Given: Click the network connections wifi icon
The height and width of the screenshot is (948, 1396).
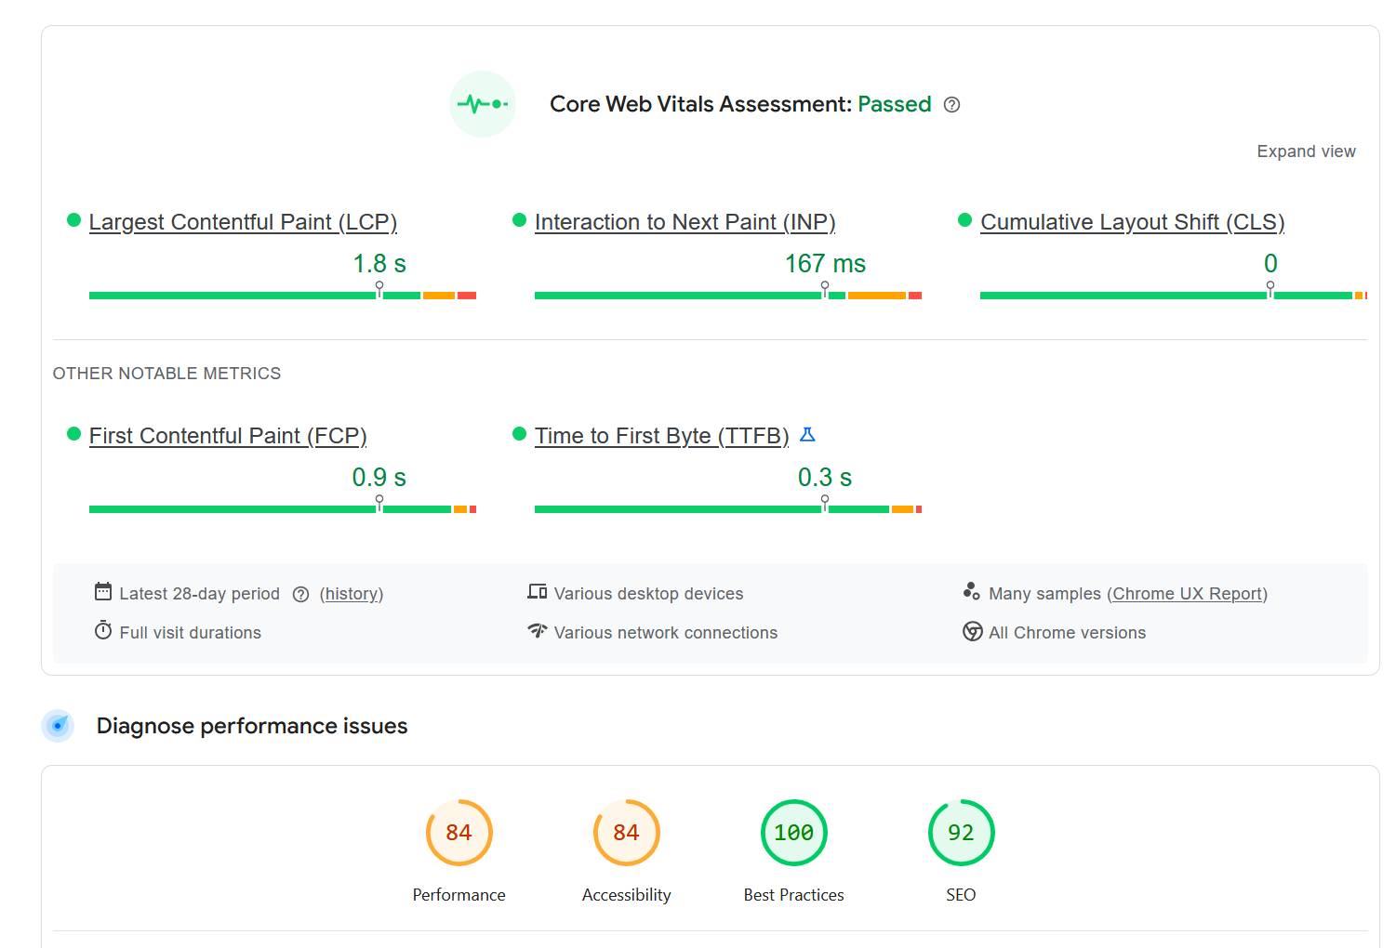Looking at the screenshot, I should pyautogui.click(x=538, y=631).
